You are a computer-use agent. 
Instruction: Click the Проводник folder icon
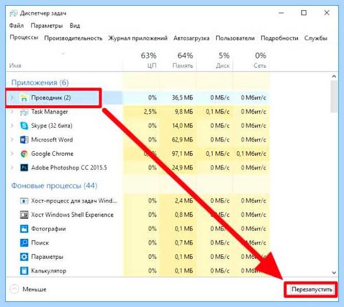[x=24, y=98]
